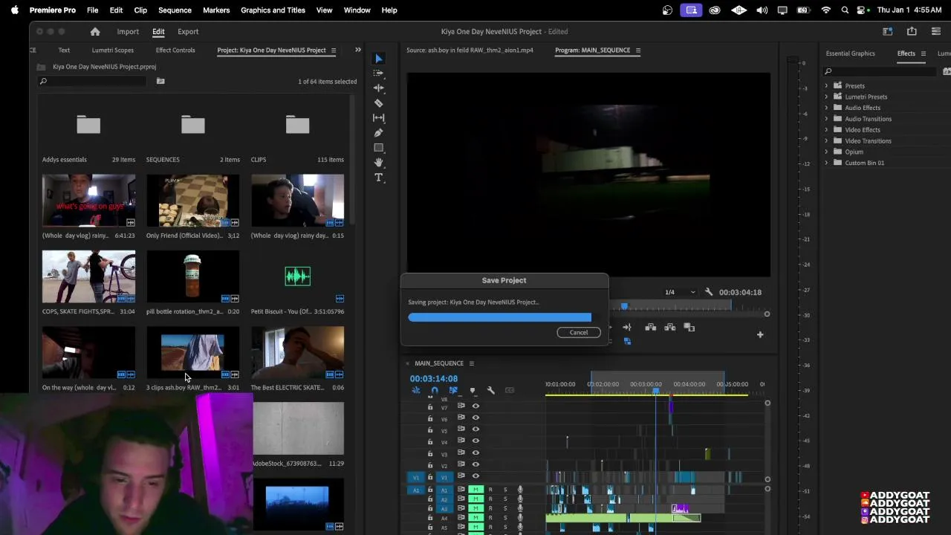
Task: Click the Effects panel search field
Action: tap(881, 71)
